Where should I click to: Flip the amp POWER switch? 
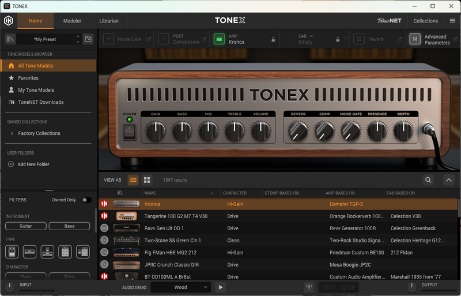[x=129, y=132]
